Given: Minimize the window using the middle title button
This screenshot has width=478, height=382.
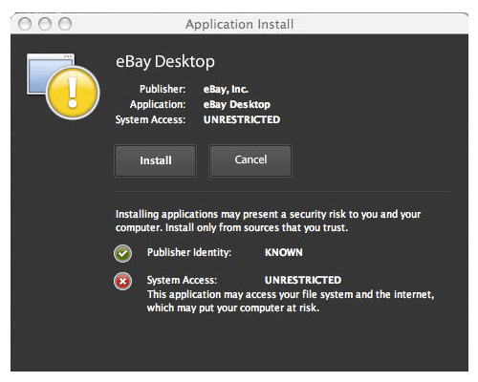Looking at the screenshot, I should [45, 24].
